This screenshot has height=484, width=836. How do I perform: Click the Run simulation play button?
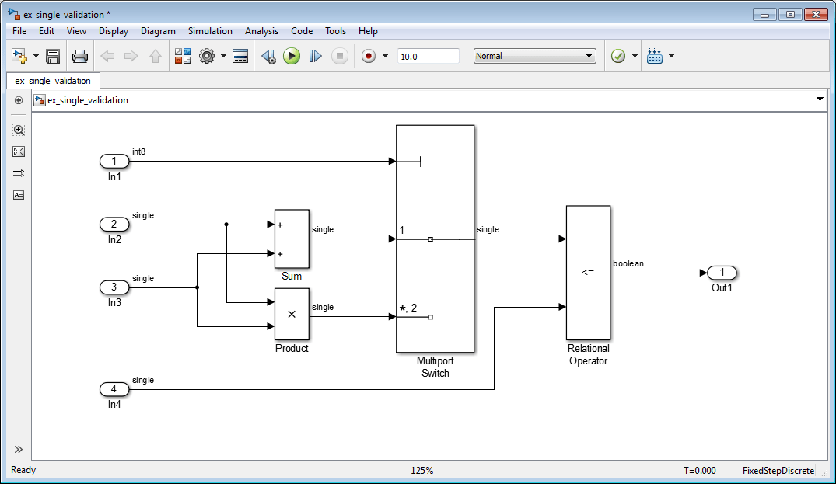tap(291, 56)
